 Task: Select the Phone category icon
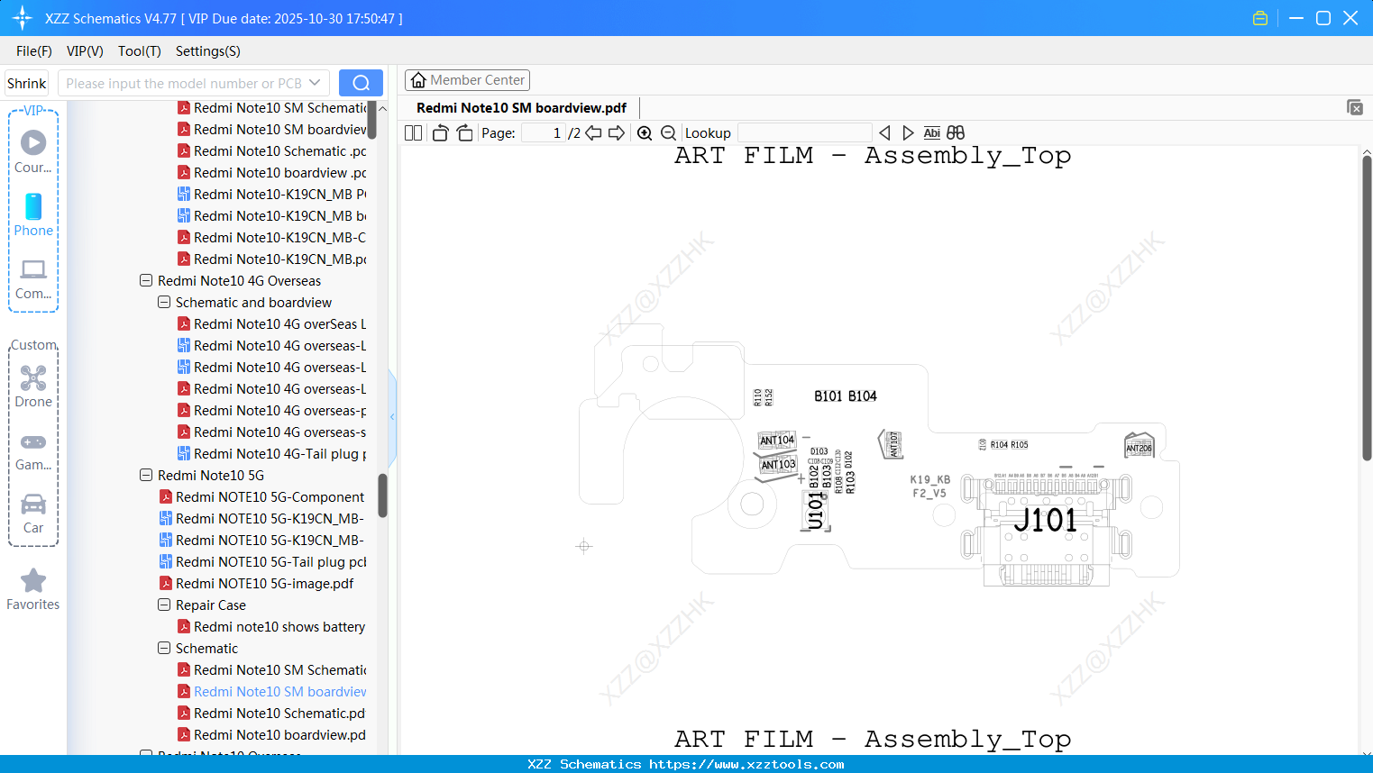point(33,214)
